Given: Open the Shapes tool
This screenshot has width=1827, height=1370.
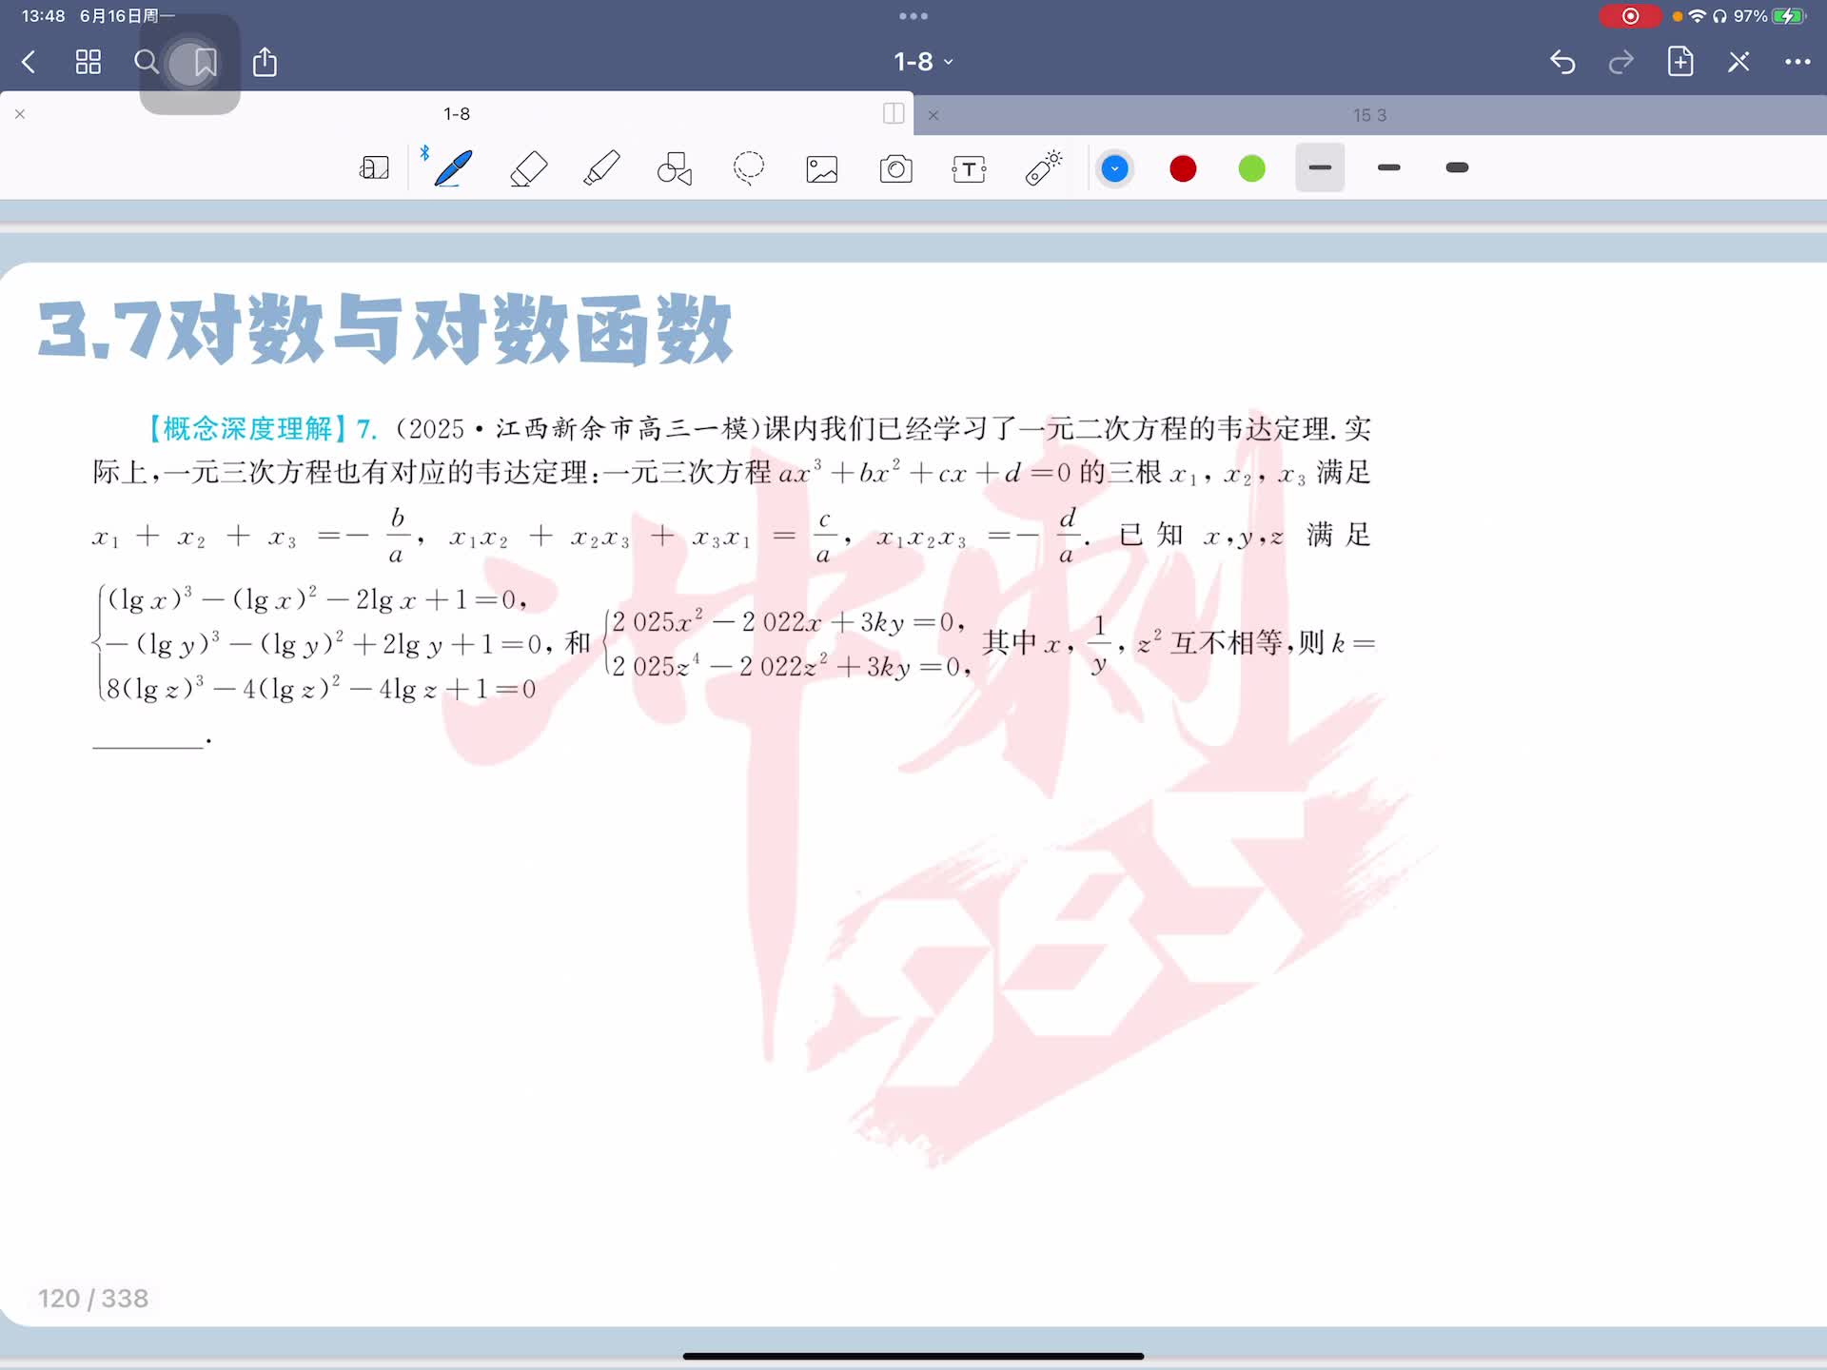Looking at the screenshot, I should [x=675, y=168].
